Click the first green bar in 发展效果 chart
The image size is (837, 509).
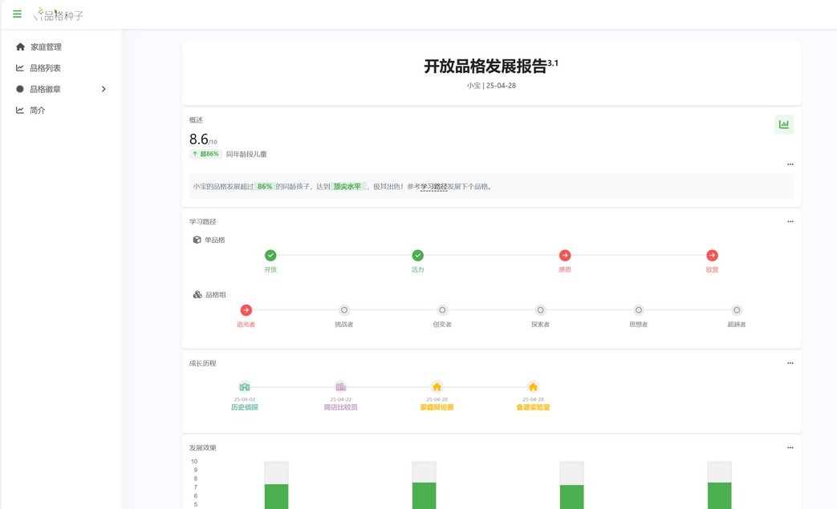point(276,496)
